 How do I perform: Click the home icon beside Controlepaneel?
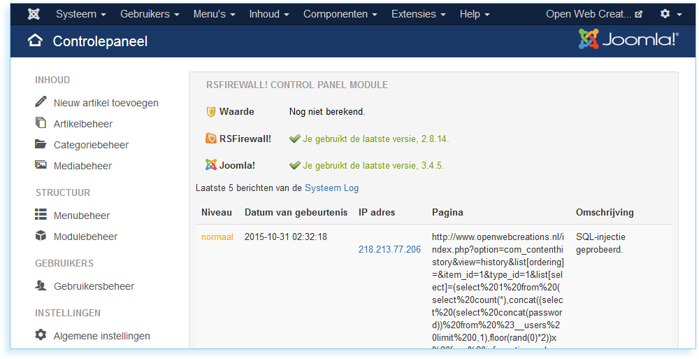pyautogui.click(x=35, y=41)
